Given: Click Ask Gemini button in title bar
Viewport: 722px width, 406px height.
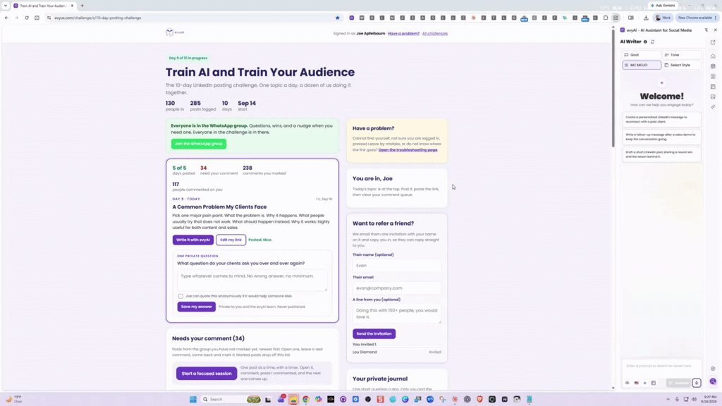Looking at the screenshot, I should pos(663,6).
